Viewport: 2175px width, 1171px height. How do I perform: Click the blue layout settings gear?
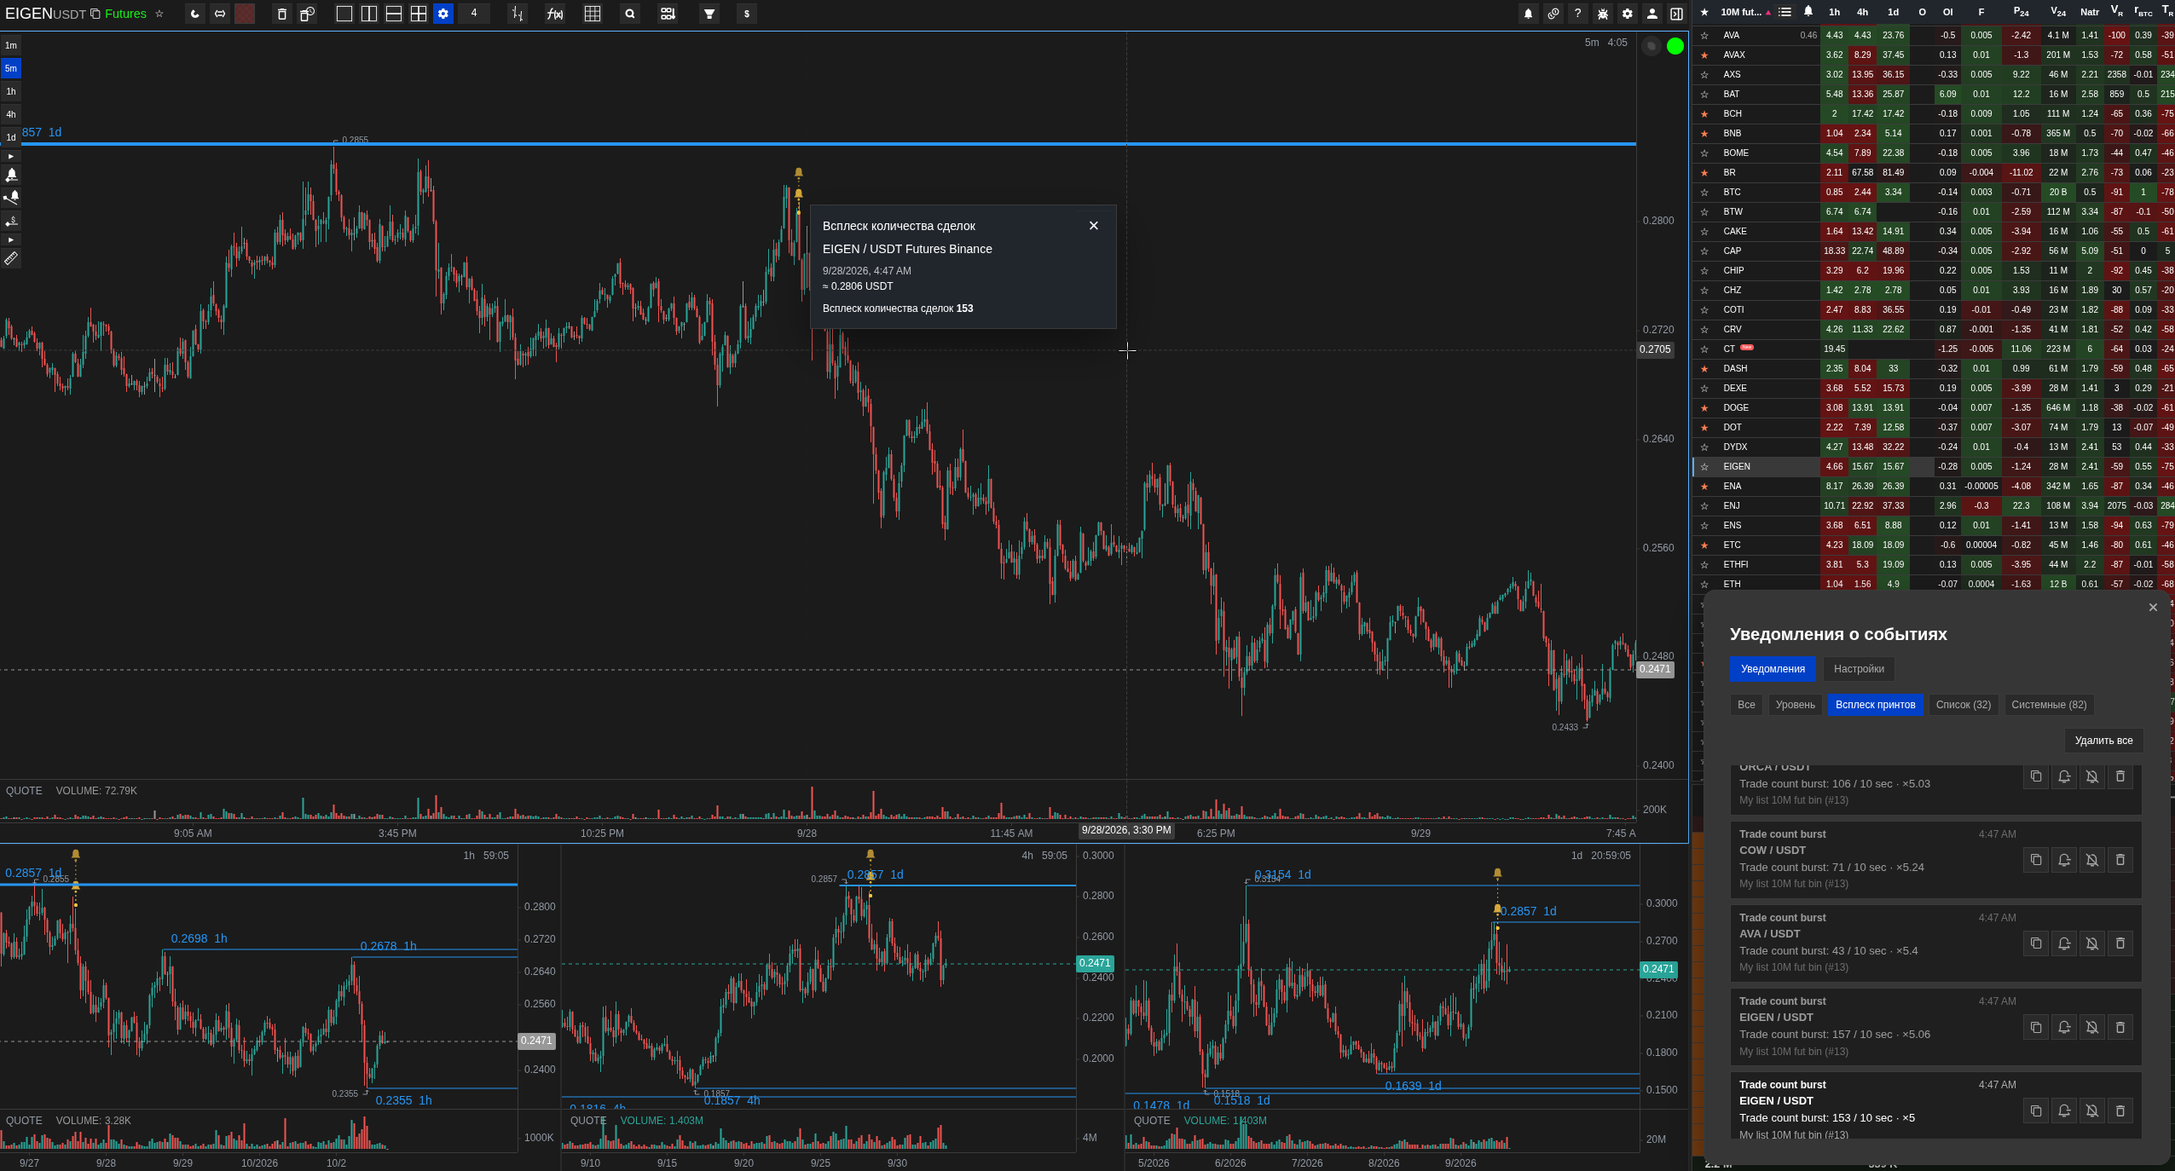pyautogui.click(x=443, y=14)
